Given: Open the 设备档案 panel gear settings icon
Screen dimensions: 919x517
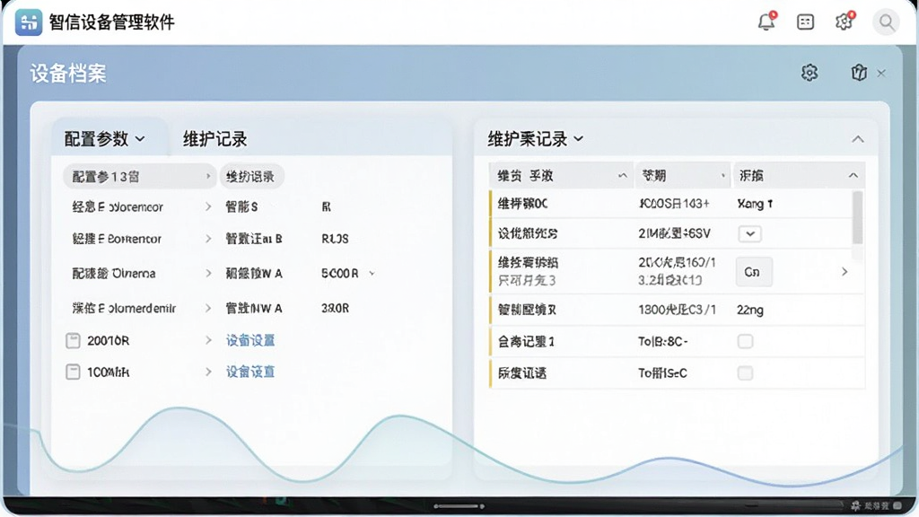Looking at the screenshot, I should tap(810, 73).
